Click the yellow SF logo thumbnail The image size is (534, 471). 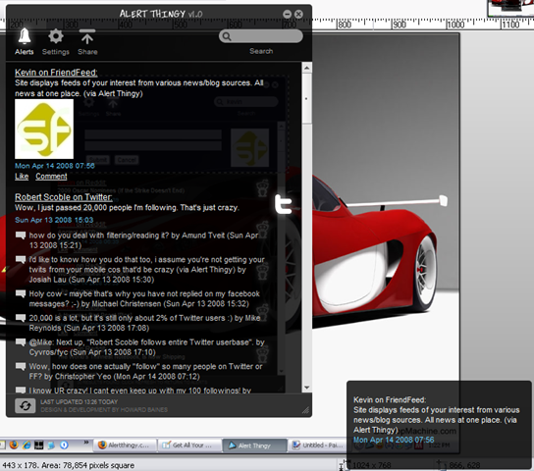point(44,129)
